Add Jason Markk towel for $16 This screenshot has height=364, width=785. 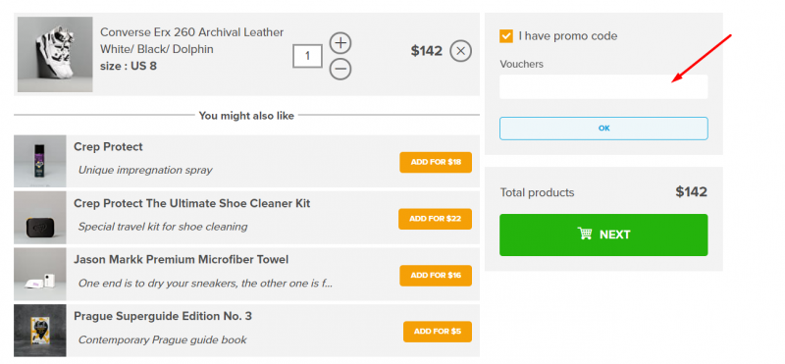[x=436, y=276]
